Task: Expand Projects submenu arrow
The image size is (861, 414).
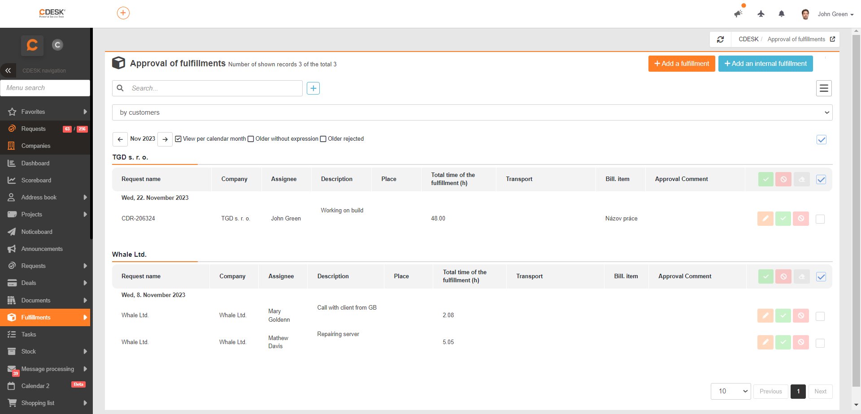Action: pyautogui.click(x=85, y=214)
